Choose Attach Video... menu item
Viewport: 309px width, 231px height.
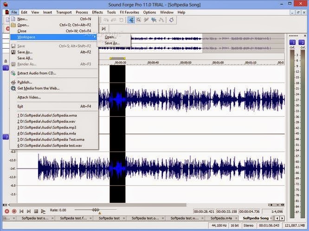coord(54,97)
